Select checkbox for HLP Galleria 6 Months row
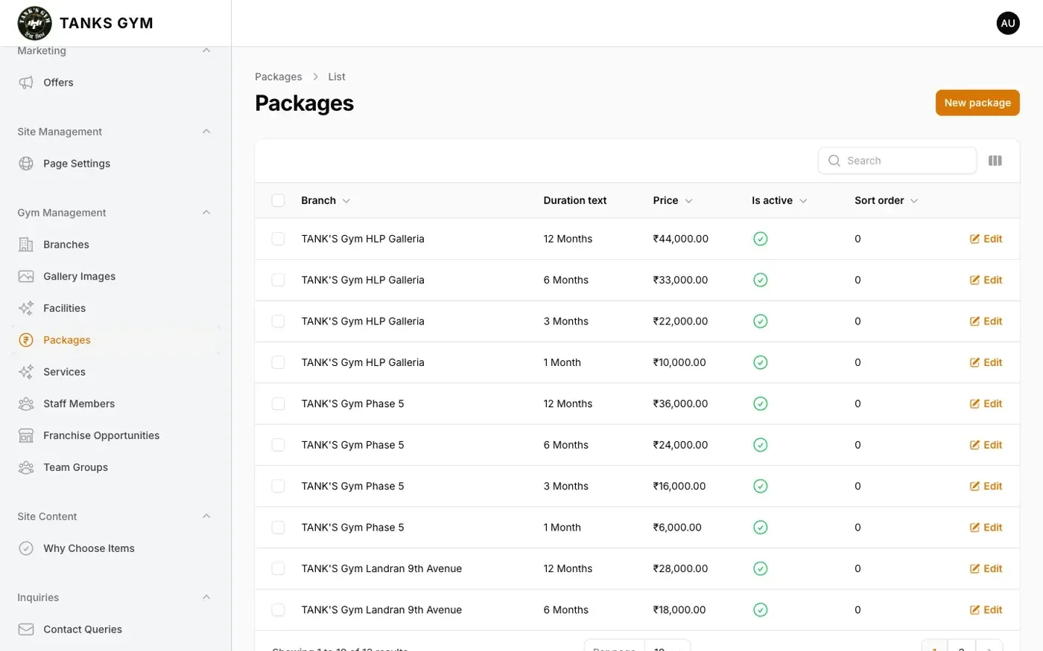This screenshot has width=1043, height=651. (278, 280)
